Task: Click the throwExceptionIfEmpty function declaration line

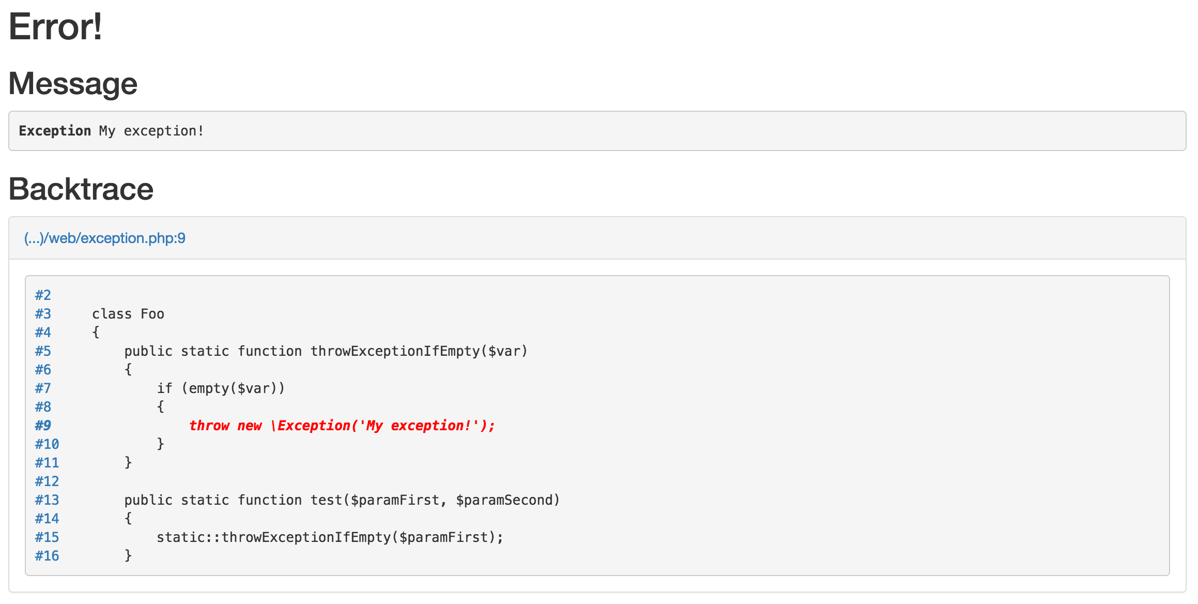Action: click(326, 351)
